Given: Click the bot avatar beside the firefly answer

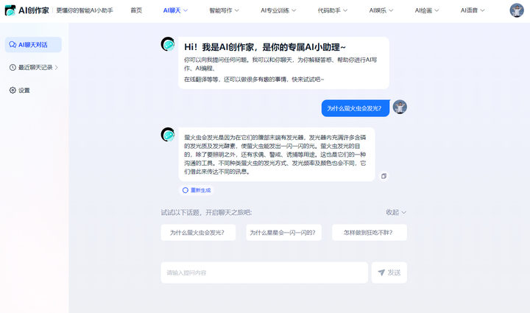Looking at the screenshot, I should [168, 135].
